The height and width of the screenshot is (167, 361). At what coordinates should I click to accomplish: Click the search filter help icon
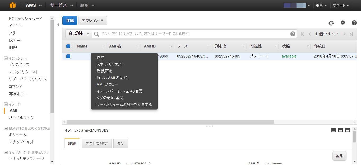pos(293,34)
